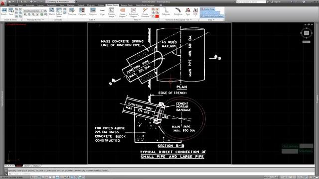Click the ViewCube in the drawing area
The width and height of the screenshot is (319, 179).
(307, 33)
